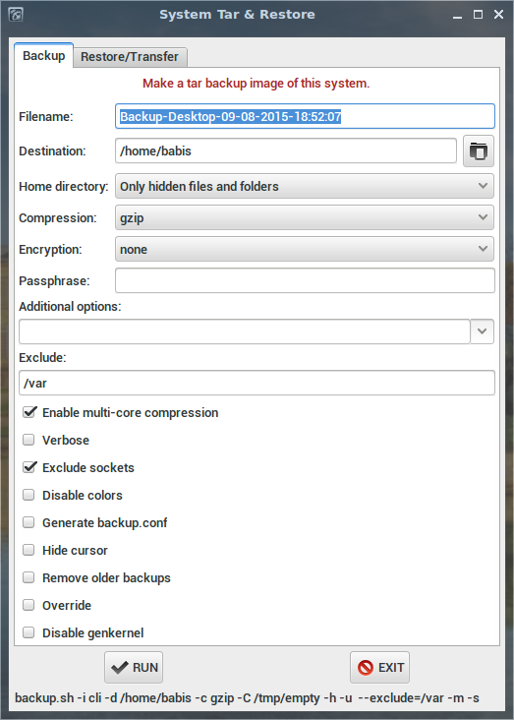Expand the Compression gzip dropdown
The image size is (514, 720).
tap(305, 217)
